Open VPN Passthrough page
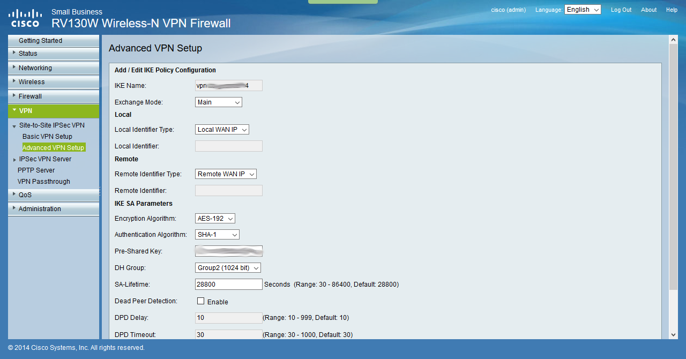 coord(43,182)
